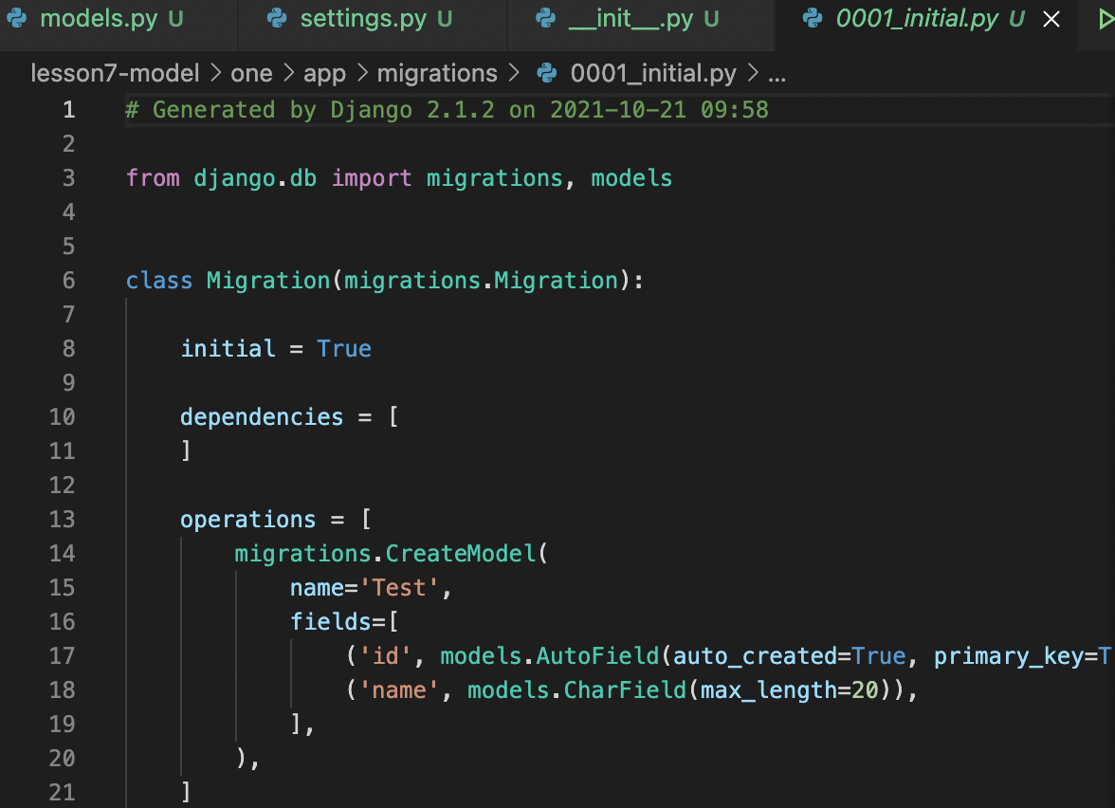Click the 'import' keyword on line 3

pyautogui.click(x=372, y=178)
